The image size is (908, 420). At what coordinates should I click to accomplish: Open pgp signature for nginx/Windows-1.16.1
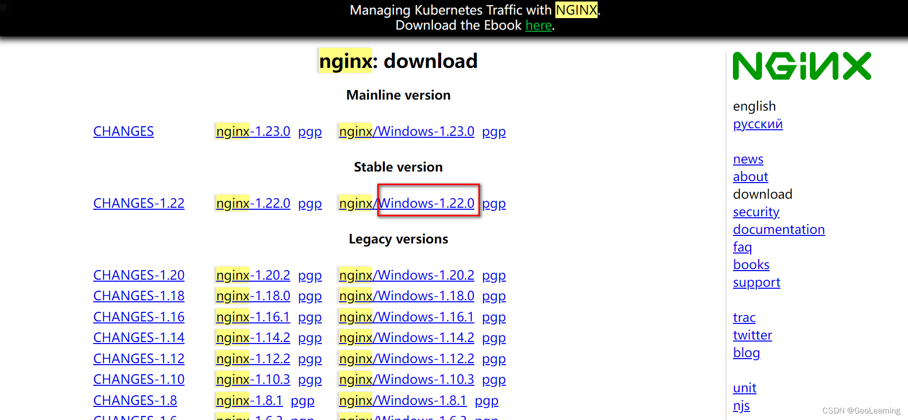pyautogui.click(x=494, y=317)
